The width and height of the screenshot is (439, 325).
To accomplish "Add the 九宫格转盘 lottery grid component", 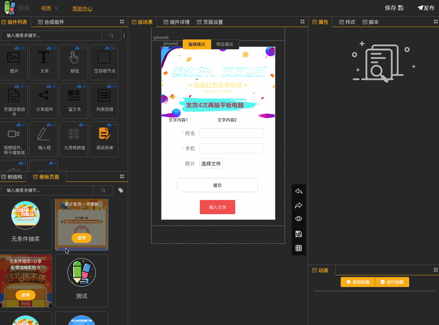I will (x=74, y=139).
